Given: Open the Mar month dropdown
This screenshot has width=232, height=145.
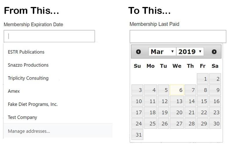Looking at the screenshot, I should coord(162,52).
